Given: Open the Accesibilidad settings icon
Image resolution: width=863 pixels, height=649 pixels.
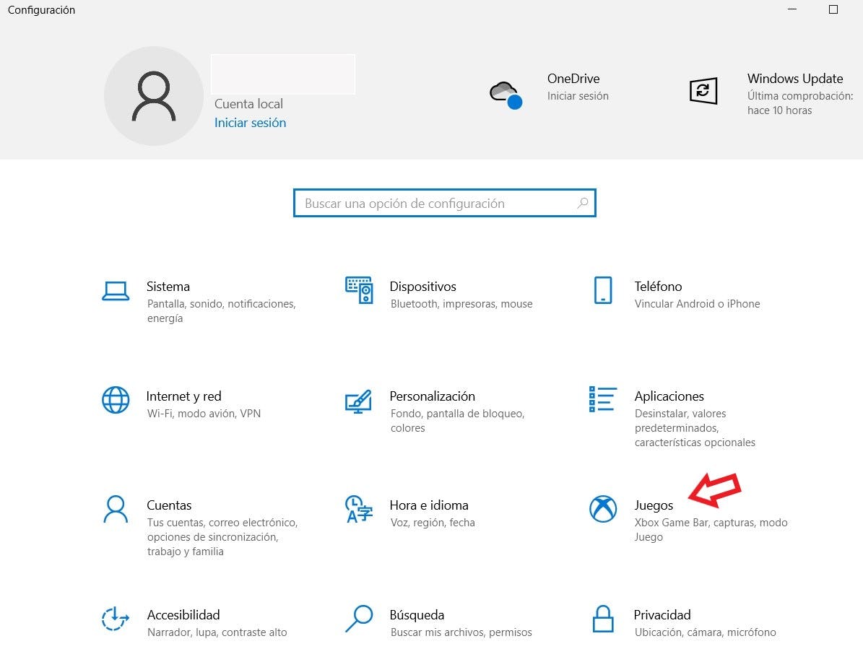Looking at the screenshot, I should tap(116, 620).
